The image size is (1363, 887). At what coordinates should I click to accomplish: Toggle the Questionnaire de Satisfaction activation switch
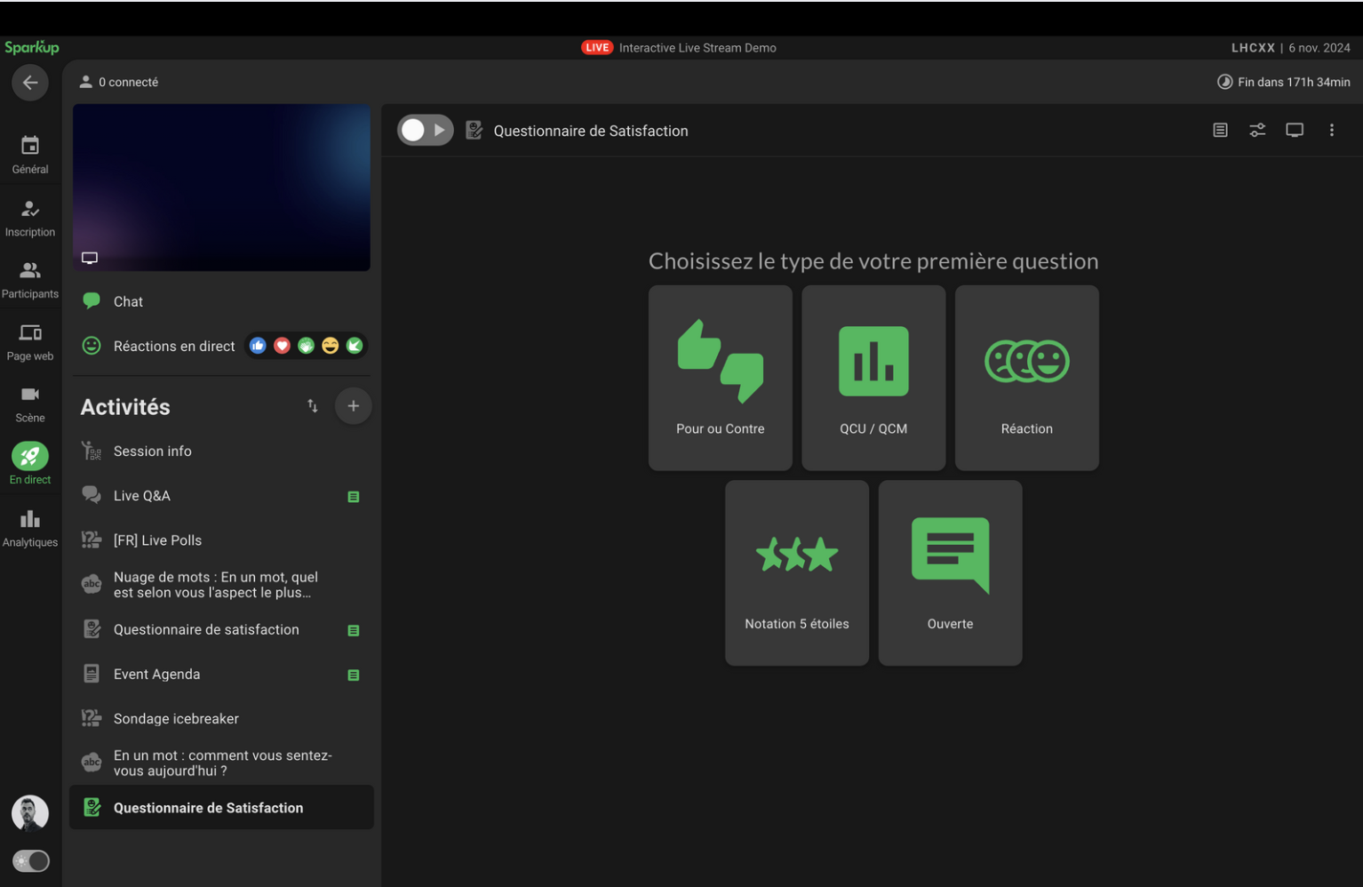pos(425,131)
